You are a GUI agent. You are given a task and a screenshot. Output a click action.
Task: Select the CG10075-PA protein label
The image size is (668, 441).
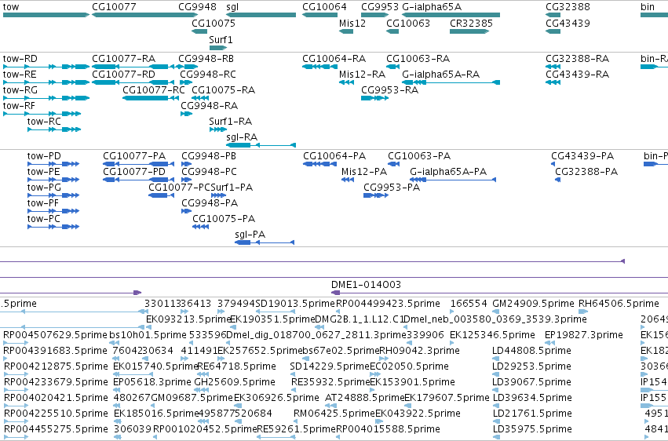tap(224, 219)
